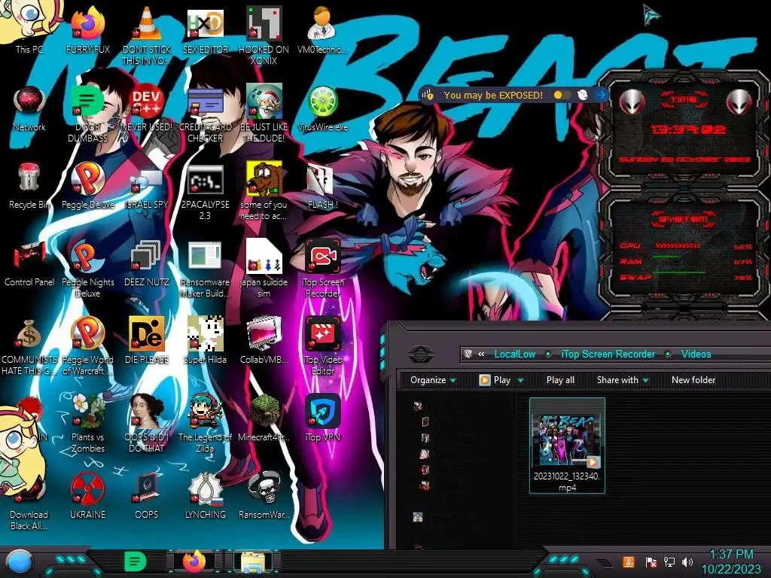
Task: Click the ghost icon in the VPN widget
Action: tap(582, 95)
